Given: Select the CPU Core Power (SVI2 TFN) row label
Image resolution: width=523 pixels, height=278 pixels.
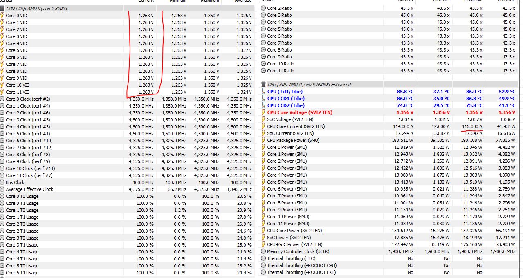Looking at the screenshot, I should [x=294, y=231].
